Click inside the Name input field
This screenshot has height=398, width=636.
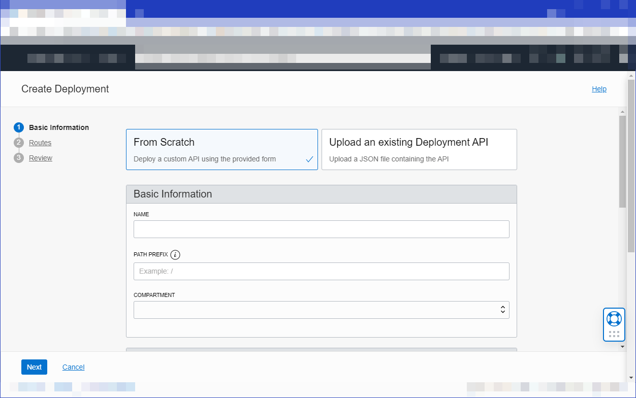coord(322,229)
